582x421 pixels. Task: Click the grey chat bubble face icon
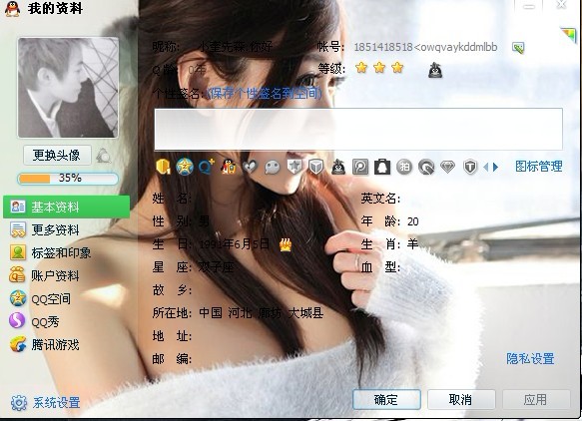[x=273, y=168]
